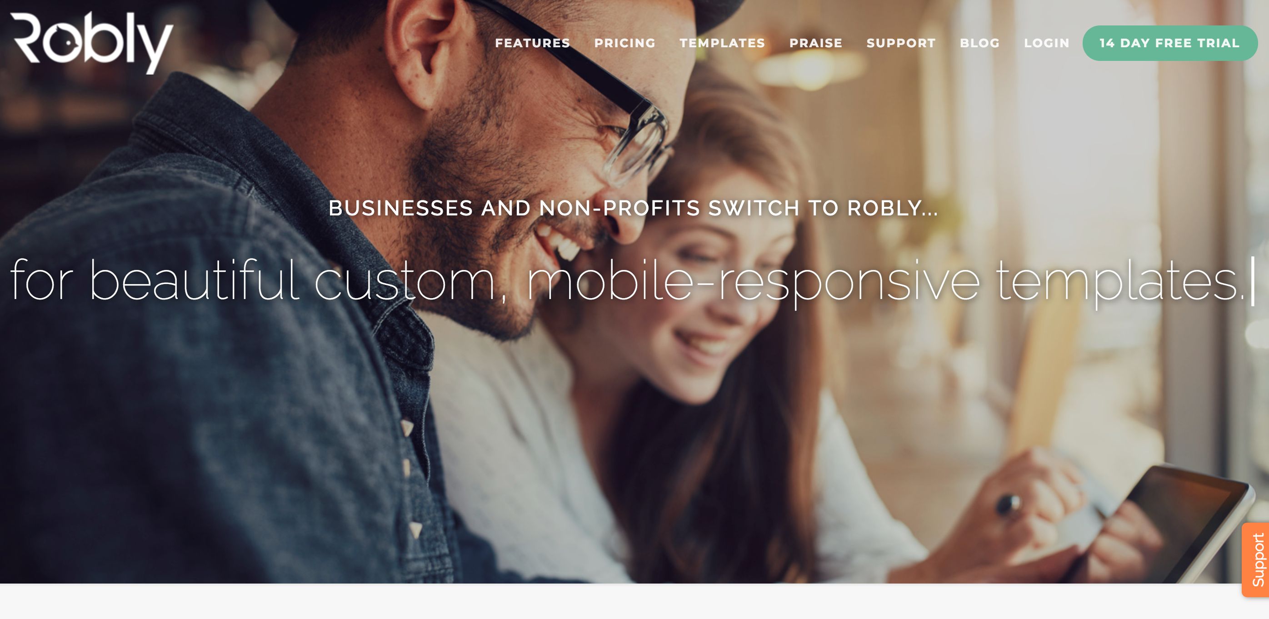Visit the Blog link
Screen dimensions: 1269x619
click(x=979, y=43)
